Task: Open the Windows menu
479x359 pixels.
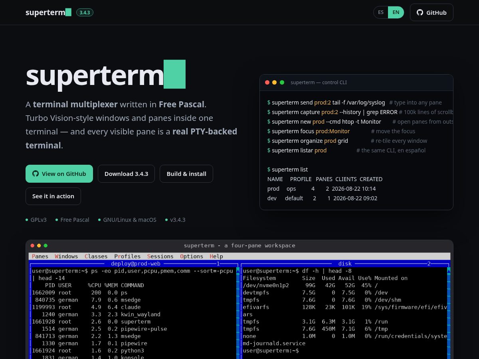Action: pos(66,256)
